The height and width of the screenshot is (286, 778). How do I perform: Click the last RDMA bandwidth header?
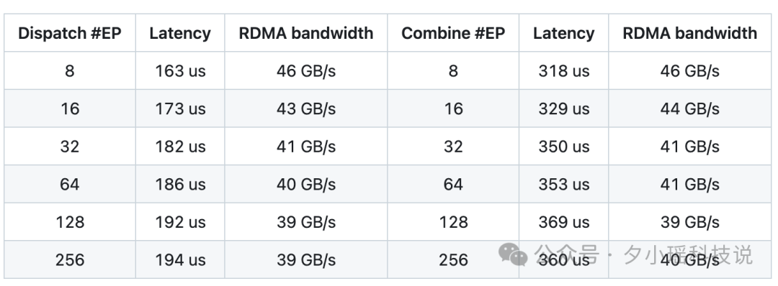tap(689, 33)
